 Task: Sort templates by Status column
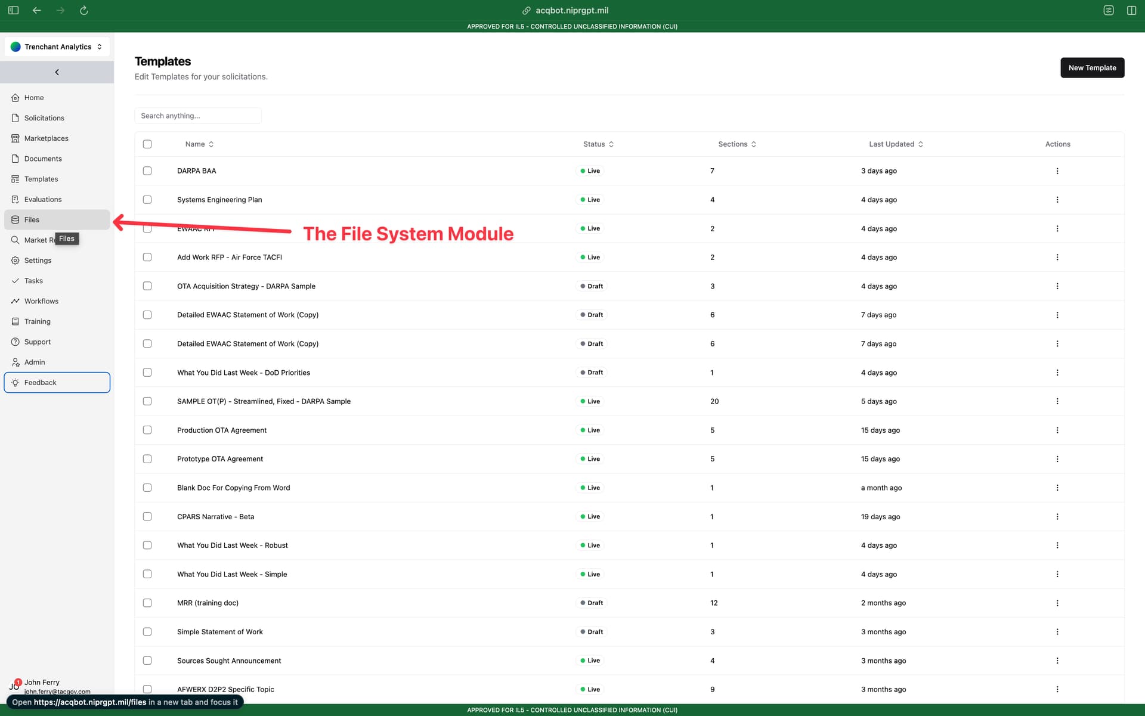coord(598,144)
